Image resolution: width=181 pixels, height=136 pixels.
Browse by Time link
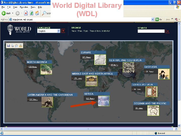click(80, 31)
